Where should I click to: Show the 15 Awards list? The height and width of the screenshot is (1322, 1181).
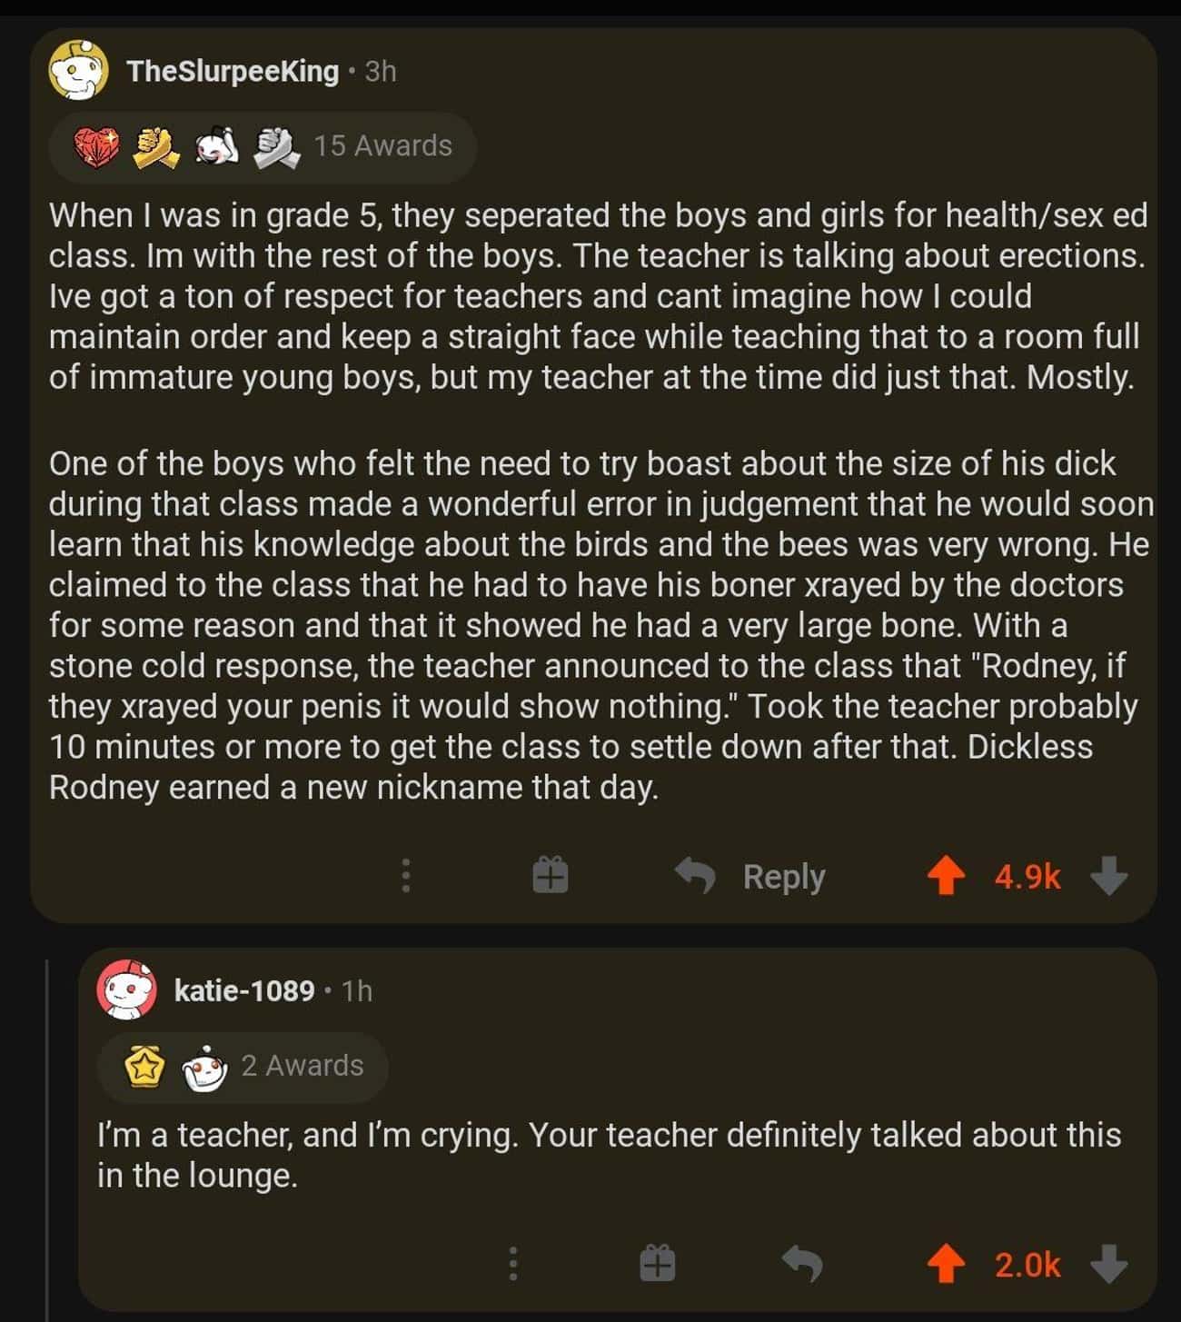[263, 147]
